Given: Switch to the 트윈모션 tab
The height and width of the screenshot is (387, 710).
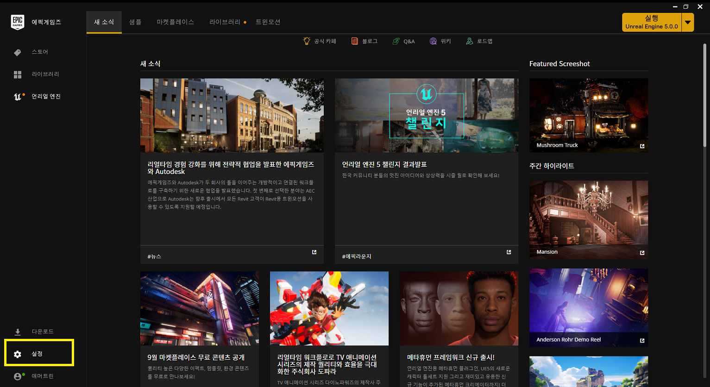Looking at the screenshot, I should click(x=268, y=22).
